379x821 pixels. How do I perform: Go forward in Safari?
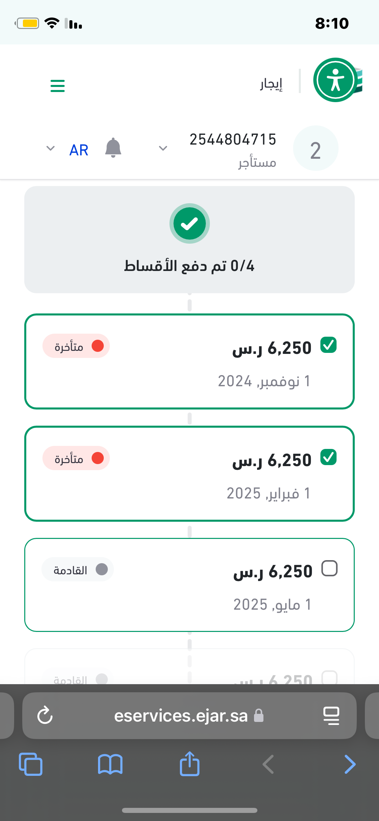tap(350, 764)
